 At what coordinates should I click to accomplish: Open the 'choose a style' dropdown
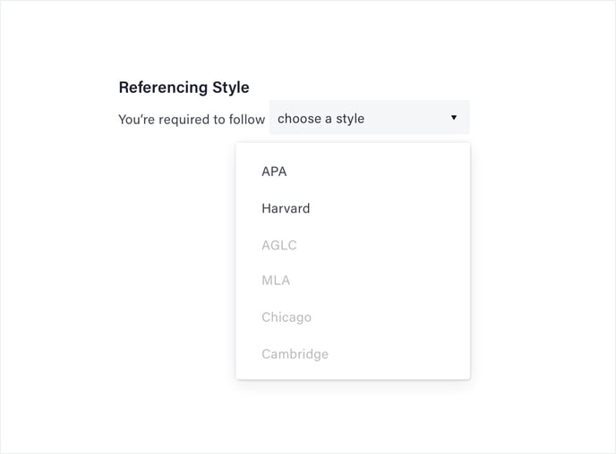(369, 118)
